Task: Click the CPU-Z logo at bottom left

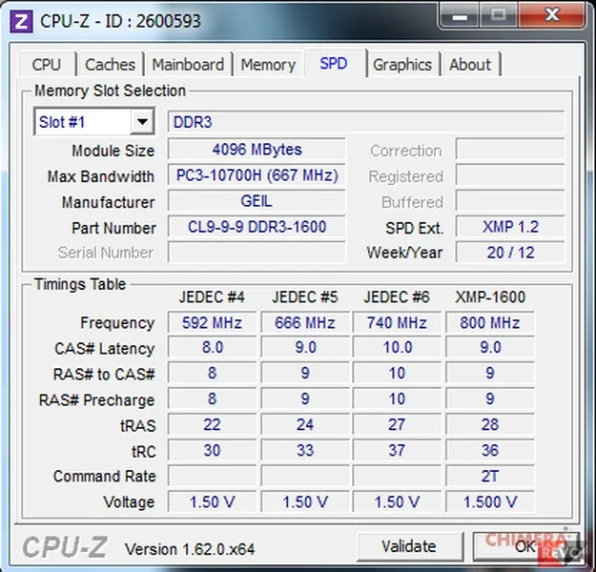Action: point(65,547)
